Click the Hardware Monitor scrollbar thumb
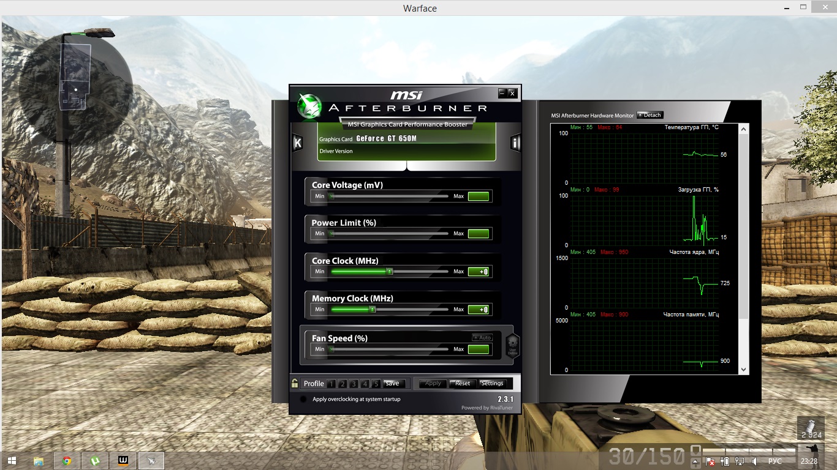 (744, 226)
